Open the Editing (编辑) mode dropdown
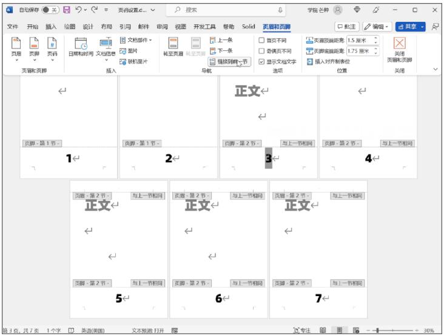The image size is (444, 336). (x=377, y=27)
